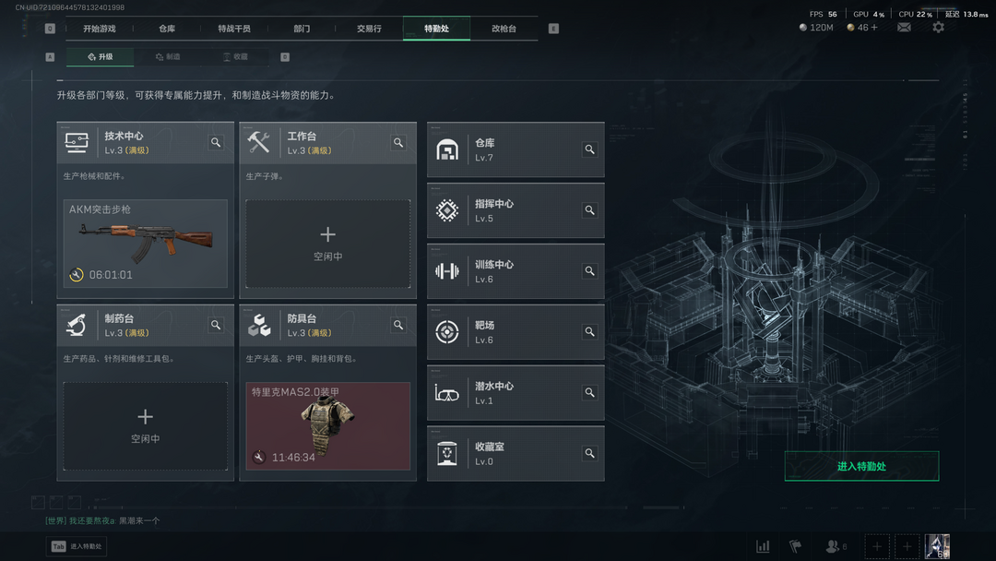Open friends list icon
This screenshot has width=996, height=561.
tap(836, 546)
